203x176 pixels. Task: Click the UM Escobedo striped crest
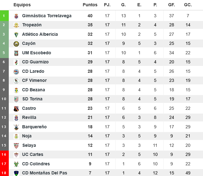pos(16,53)
